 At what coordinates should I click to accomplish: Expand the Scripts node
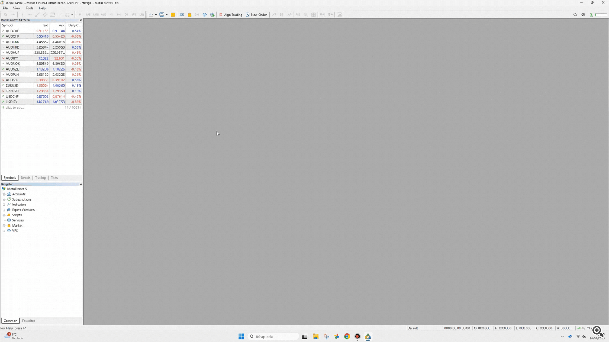click(4, 215)
